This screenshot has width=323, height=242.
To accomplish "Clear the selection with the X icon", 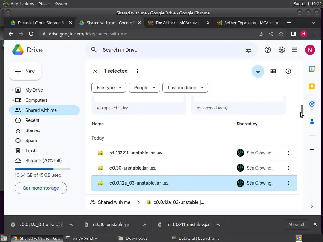I will tap(95, 71).
